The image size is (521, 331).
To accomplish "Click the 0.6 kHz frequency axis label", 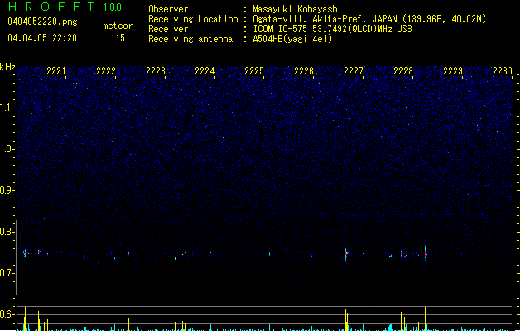I will coord(7,314).
